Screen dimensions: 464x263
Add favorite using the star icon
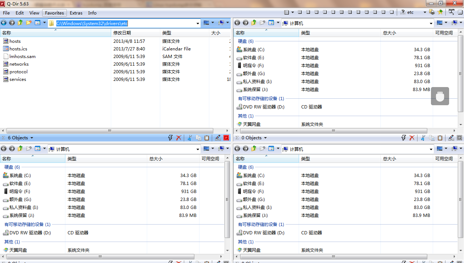tap(440, 12)
